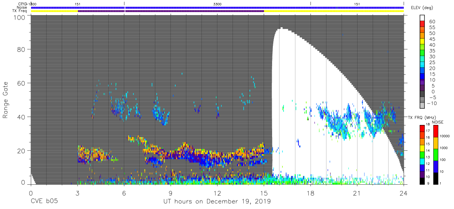Click the NOISE legend title
This screenshot has height=209, width=454.
pos(437,122)
